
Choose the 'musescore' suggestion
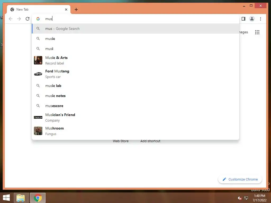[135, 106]
